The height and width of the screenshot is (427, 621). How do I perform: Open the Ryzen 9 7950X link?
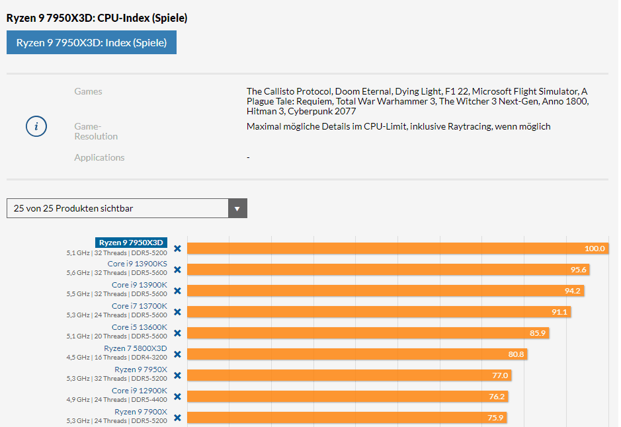pos(141,369)
